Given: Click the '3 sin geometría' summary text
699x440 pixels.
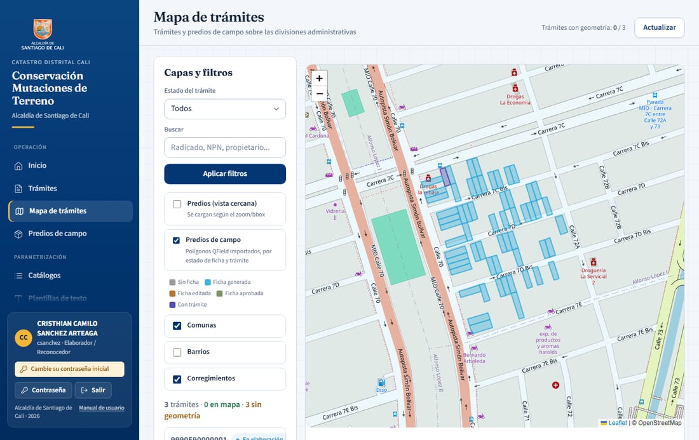Looking at the screenshot, I should (213, 410).
